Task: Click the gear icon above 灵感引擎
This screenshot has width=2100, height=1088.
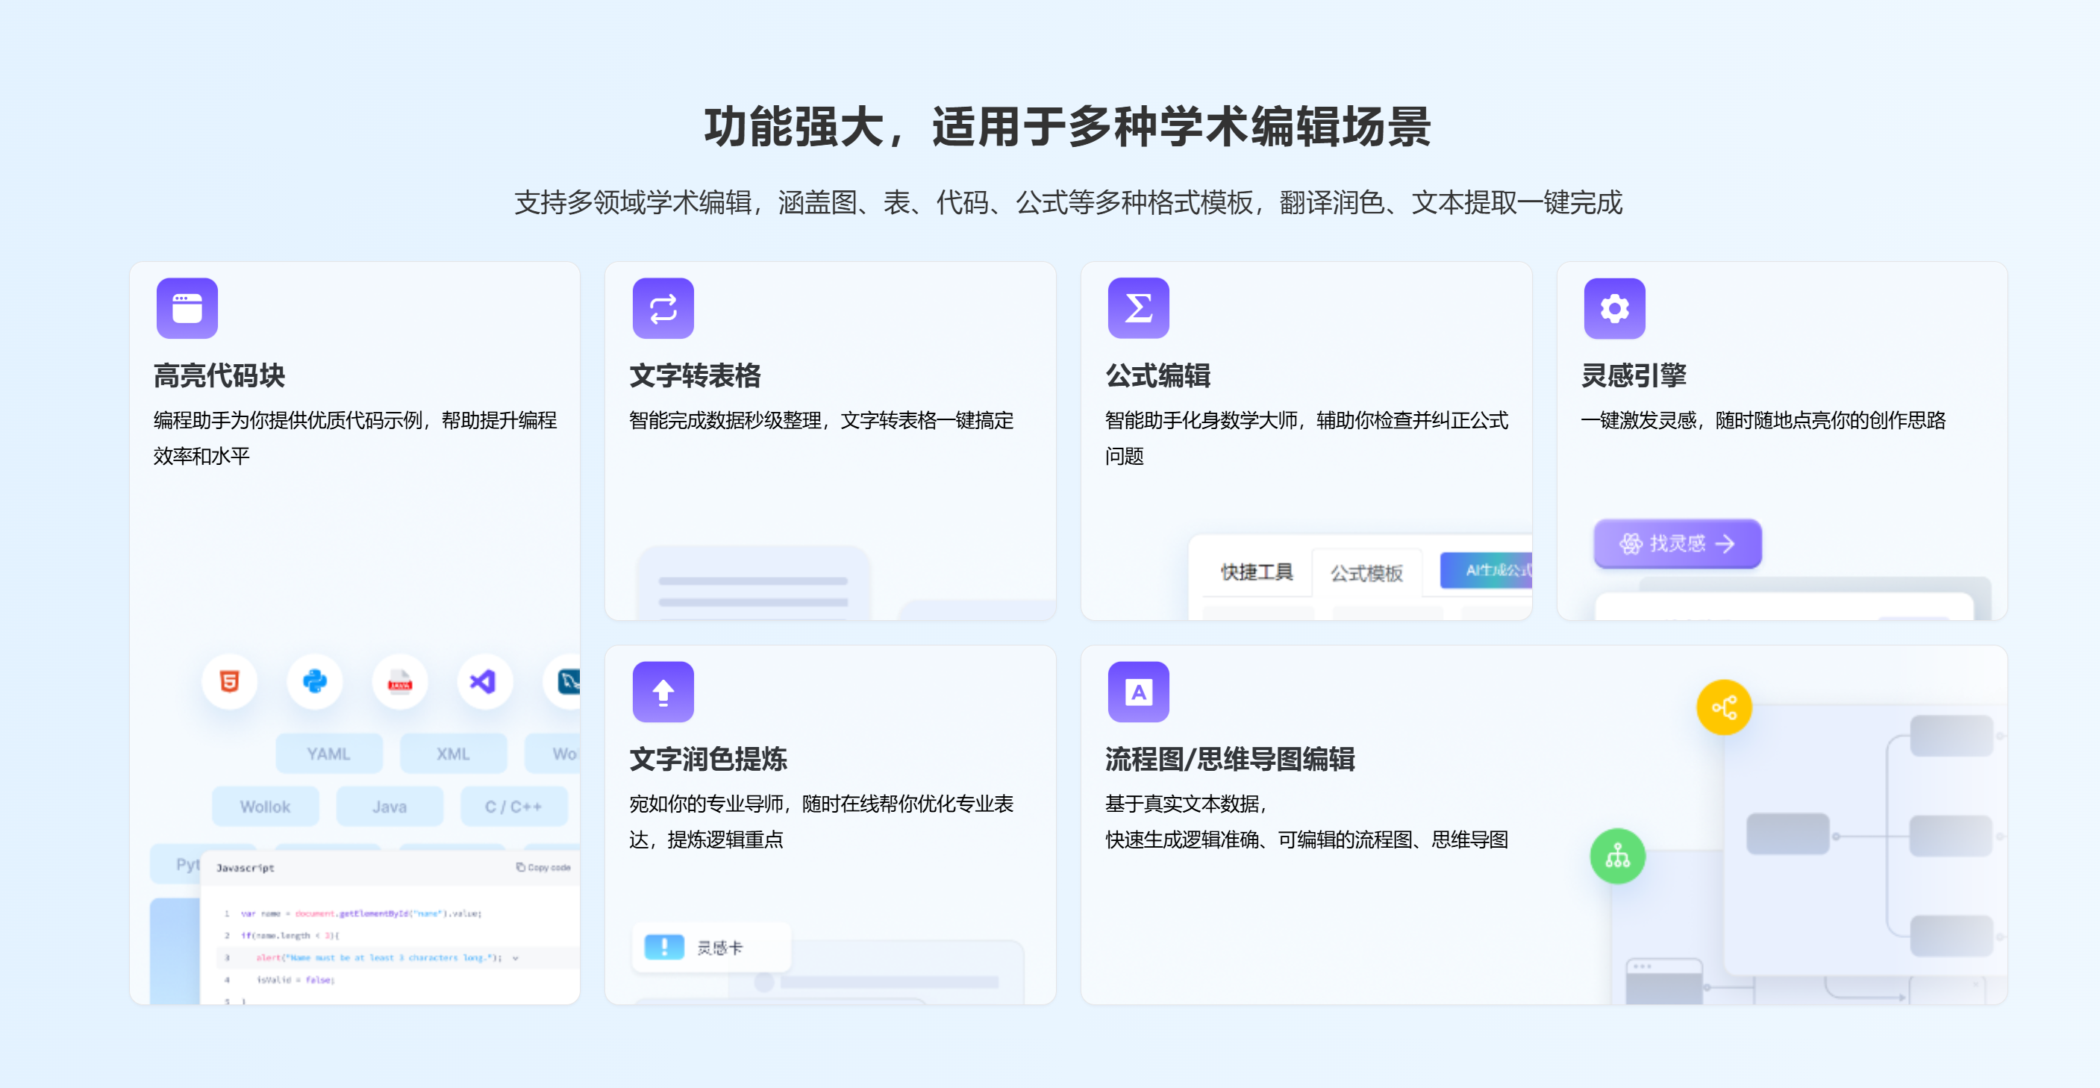Action: coord(1614,308)
